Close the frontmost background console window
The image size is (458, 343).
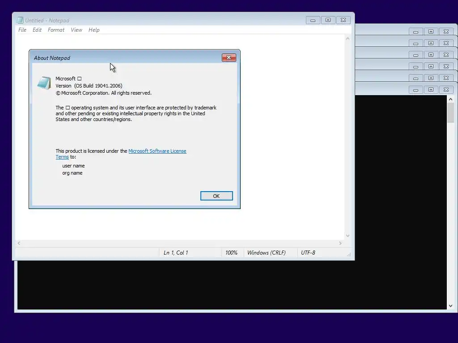pyautogui.click(x=446, y=89)
